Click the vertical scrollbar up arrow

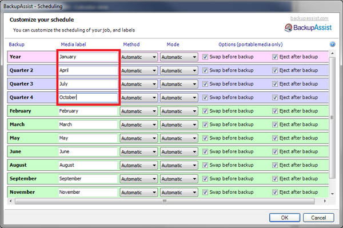click(332, 54)
